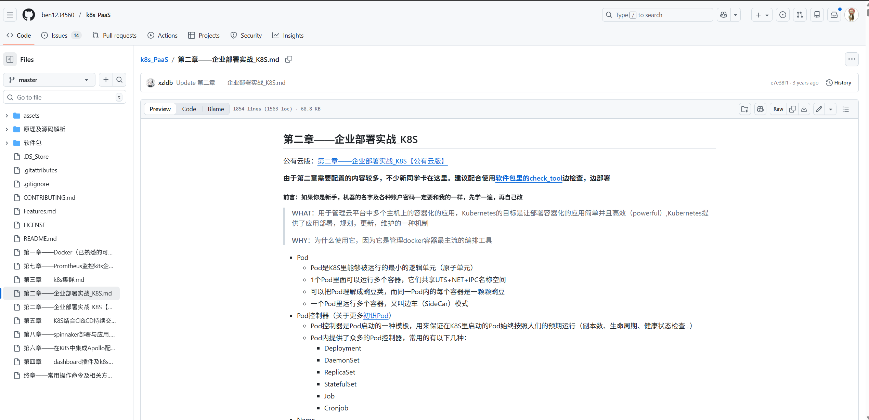
Task: Search files with magnifier icon
Action: 119,80
